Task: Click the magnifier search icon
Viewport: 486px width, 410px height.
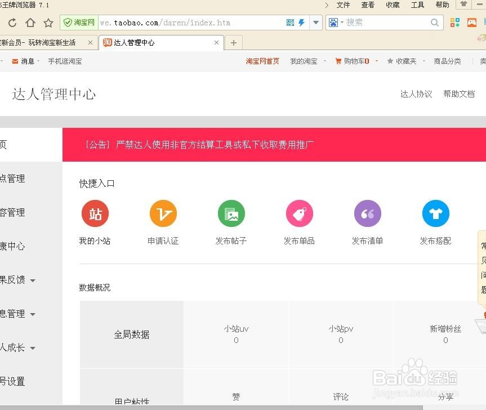Action: [435, 23]
